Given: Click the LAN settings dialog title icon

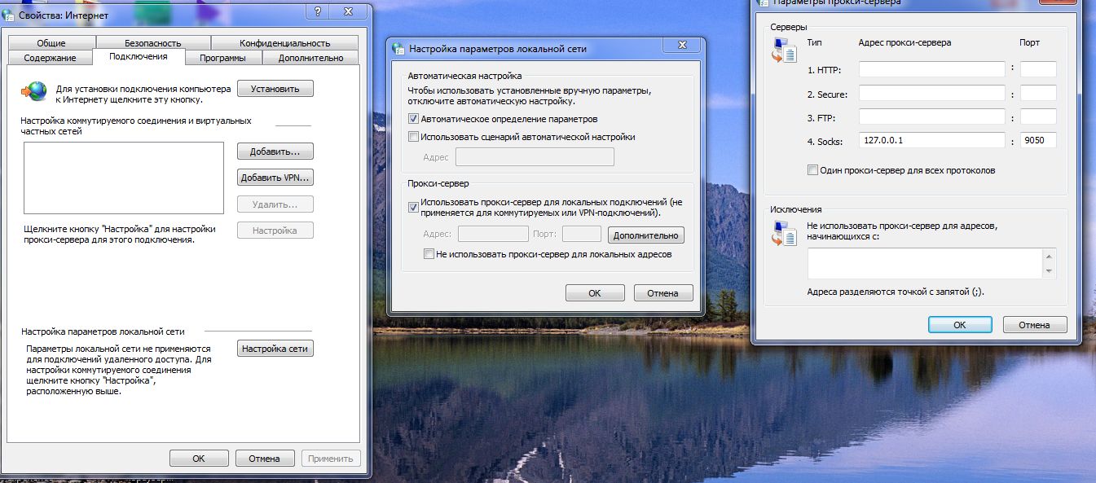Looking at the screenshot, I should [x=399, y=49].
